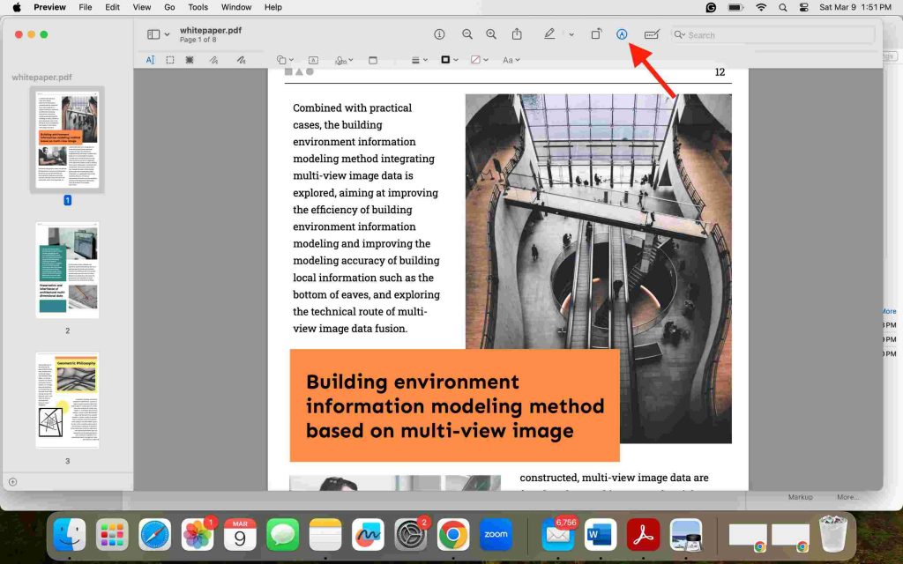Click the Share button in the toolbar
The image size is (903, 564).
[517, 34]
